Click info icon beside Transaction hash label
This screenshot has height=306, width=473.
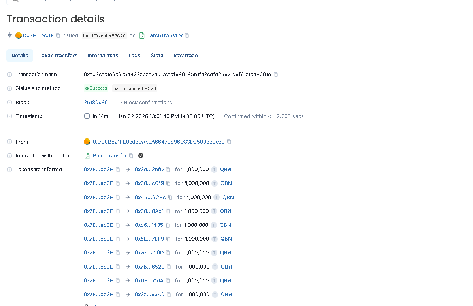[9, 74]
